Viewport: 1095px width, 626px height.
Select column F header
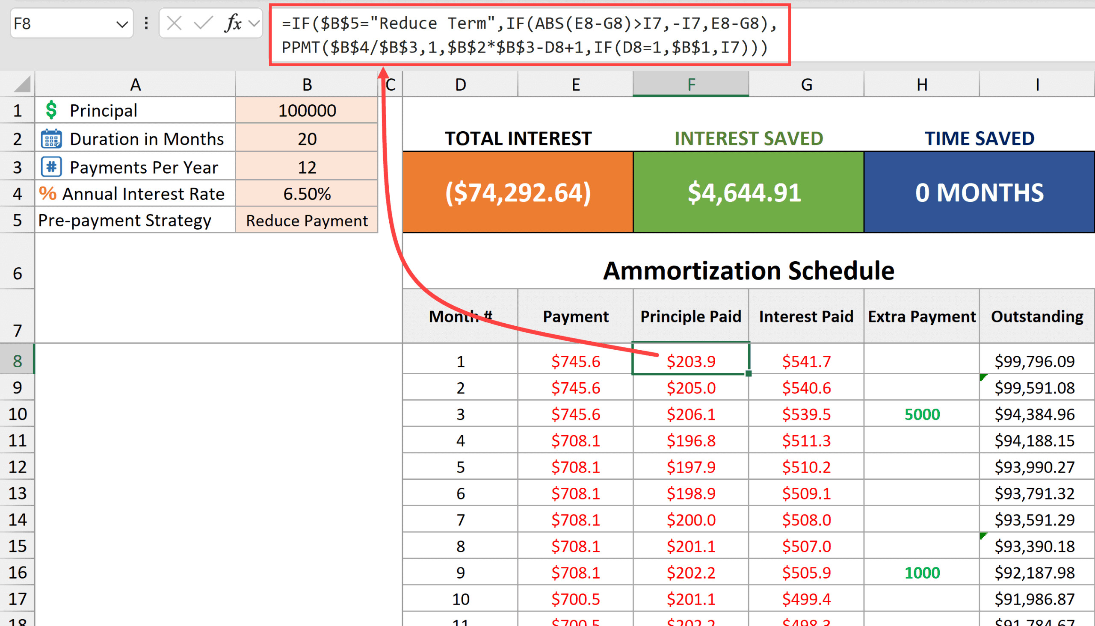tap(691, 84)
